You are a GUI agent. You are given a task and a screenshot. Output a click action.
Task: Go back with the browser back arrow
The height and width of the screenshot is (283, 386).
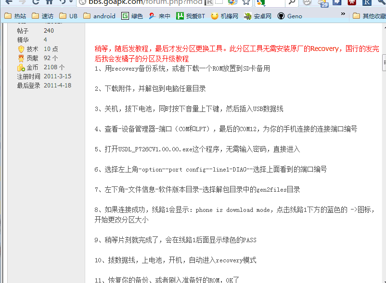click(x=9, y=2)
